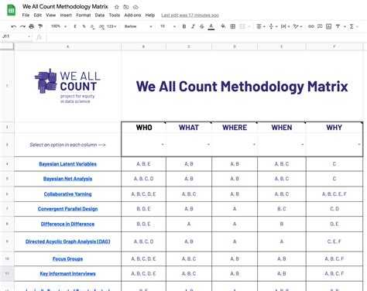Image resolution: width=367 pixels, height=291 pixels.
Task: Click the Create a filter icon
Action: (338, 26)
